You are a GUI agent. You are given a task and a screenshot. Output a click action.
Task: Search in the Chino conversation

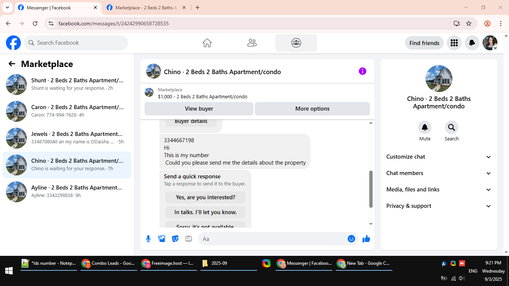coord(452,128)
